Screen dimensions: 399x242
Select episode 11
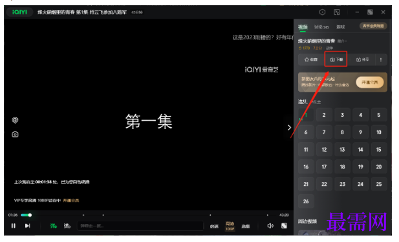tap(306, 150)
